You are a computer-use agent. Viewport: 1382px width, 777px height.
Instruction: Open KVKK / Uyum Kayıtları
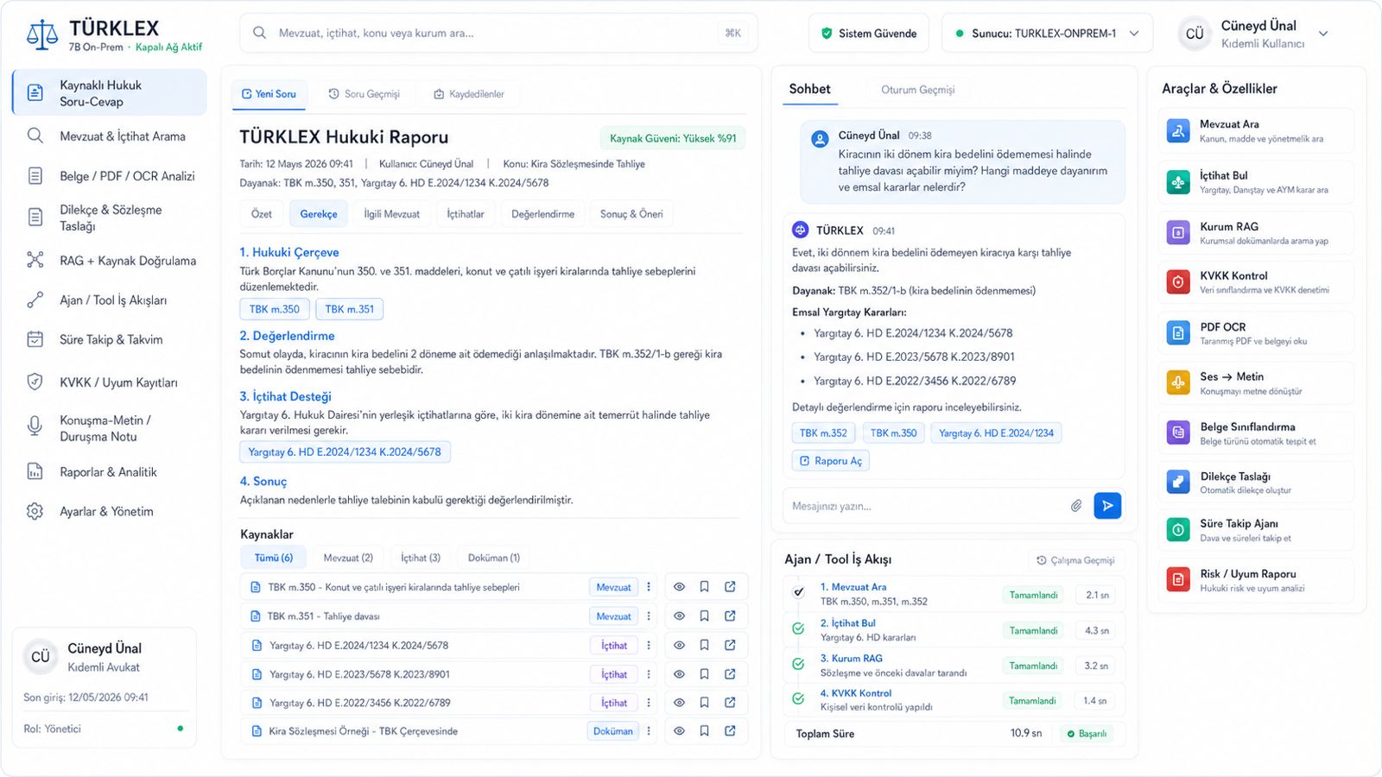point(109,382)
